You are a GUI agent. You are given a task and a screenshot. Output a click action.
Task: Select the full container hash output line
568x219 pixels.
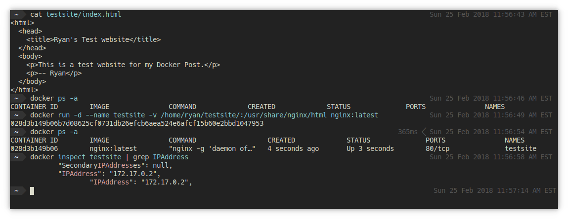click(x=137, y=123)
